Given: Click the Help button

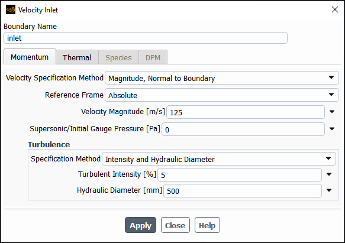Looking at the screenshot, I should [207, 225].
